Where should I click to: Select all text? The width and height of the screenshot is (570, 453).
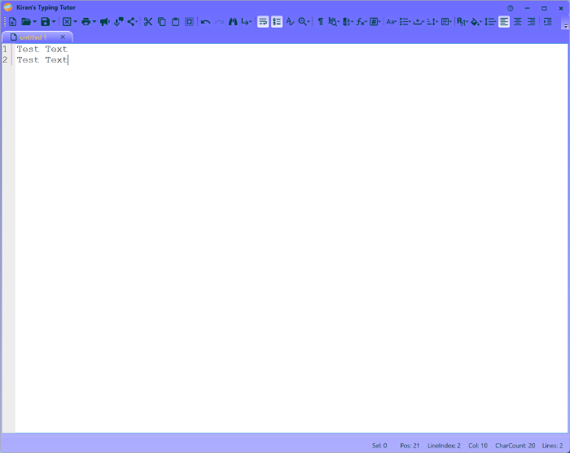point(190,22)
